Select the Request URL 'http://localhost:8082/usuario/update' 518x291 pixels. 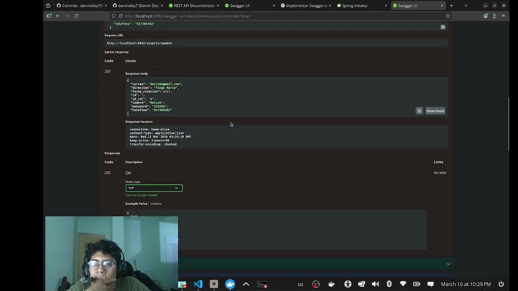tap(140, 43)
